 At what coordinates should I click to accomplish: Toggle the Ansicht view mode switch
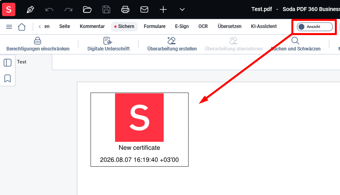click(x=315, y=27)
